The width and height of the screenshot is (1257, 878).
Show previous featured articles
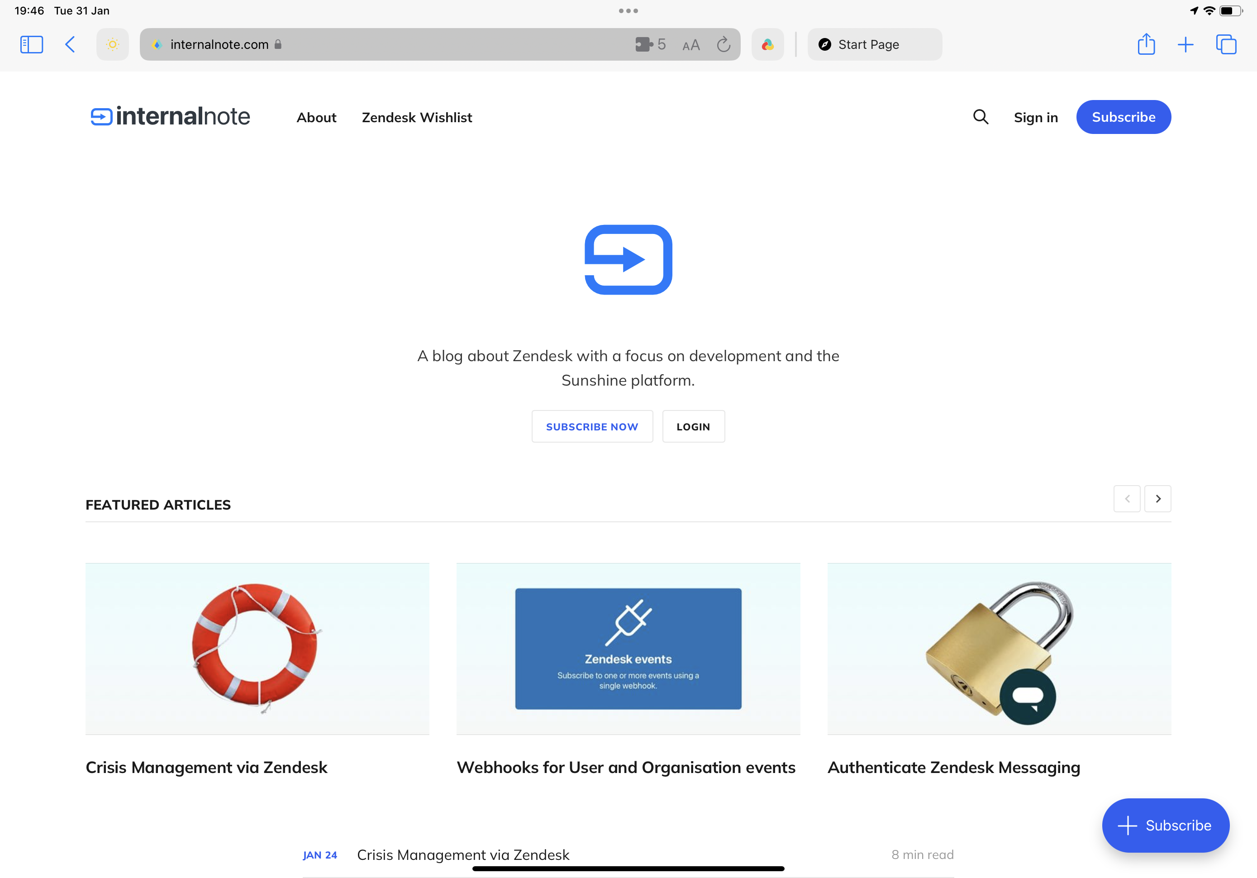pyautogui.click(x=1127, y=498)
